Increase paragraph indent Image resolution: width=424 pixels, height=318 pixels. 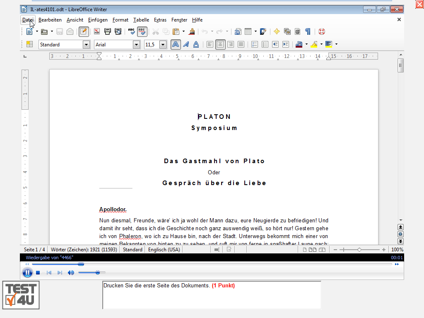(x=286, y=44)
